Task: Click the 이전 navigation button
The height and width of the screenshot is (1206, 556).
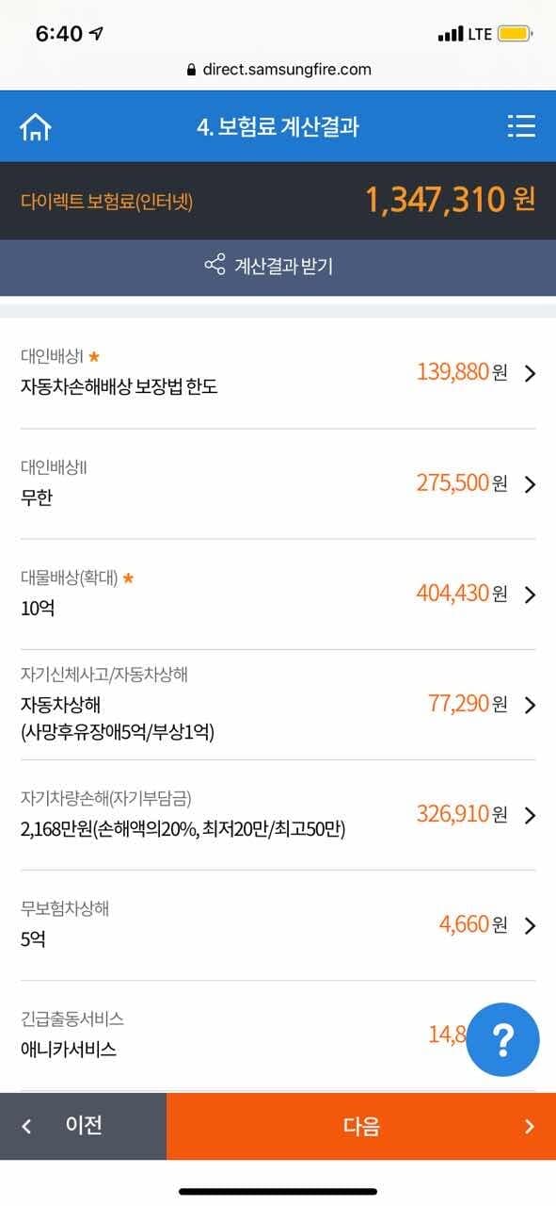Action: 82,1126
